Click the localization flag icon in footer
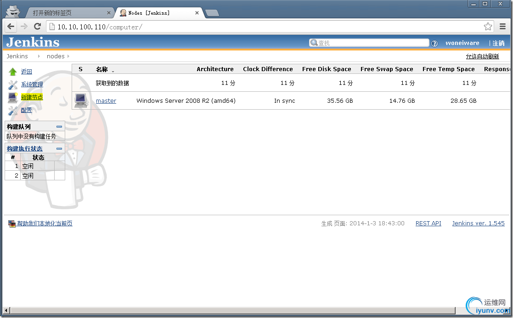513x318 pixels. [12, 224]
